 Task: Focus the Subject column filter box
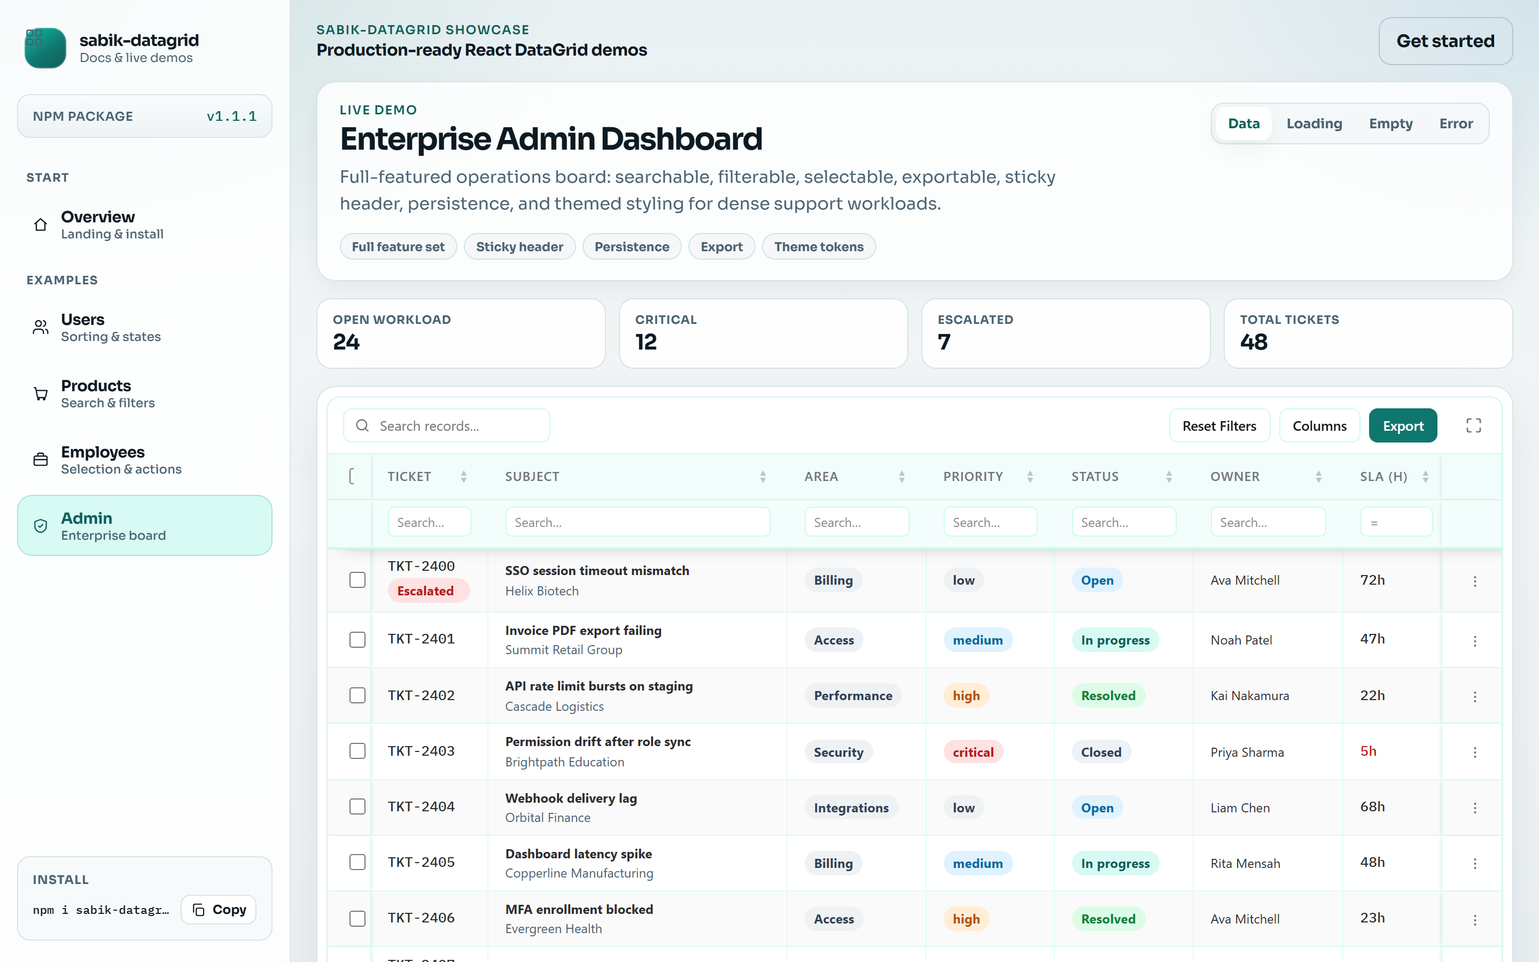coord(637,522)
